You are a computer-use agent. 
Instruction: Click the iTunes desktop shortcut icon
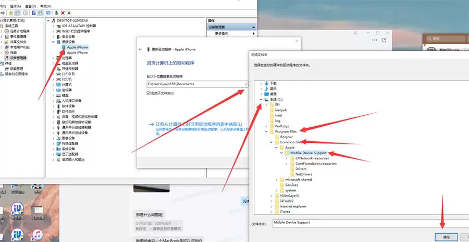pyautogui.click(x=38, y=235)
